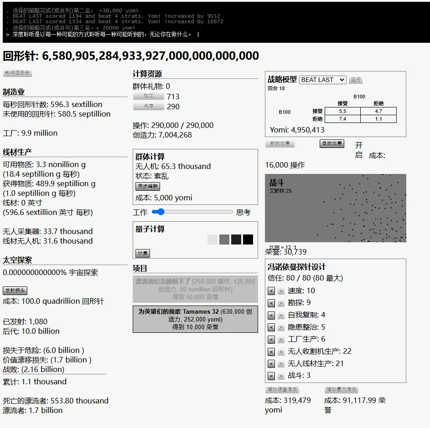This screenshot has width=430, height=428.
Task: Increase 战斗 combat with right arrow
Action: pyautogui.click(x=281, y=376)
